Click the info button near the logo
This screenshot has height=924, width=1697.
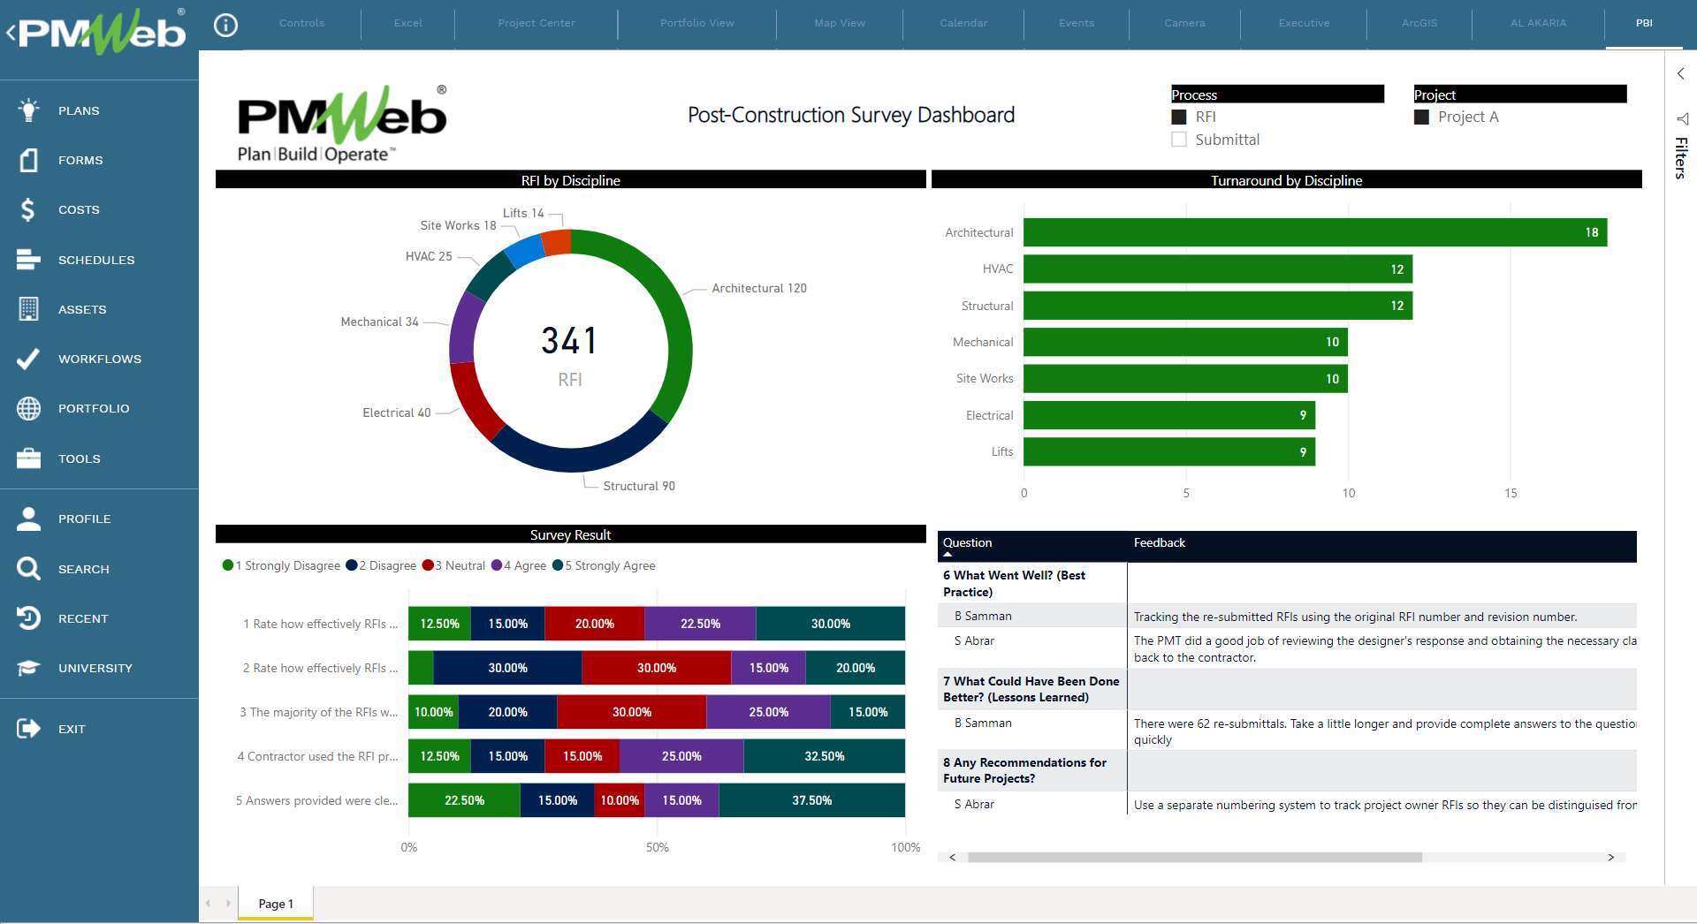click(225, 25)
